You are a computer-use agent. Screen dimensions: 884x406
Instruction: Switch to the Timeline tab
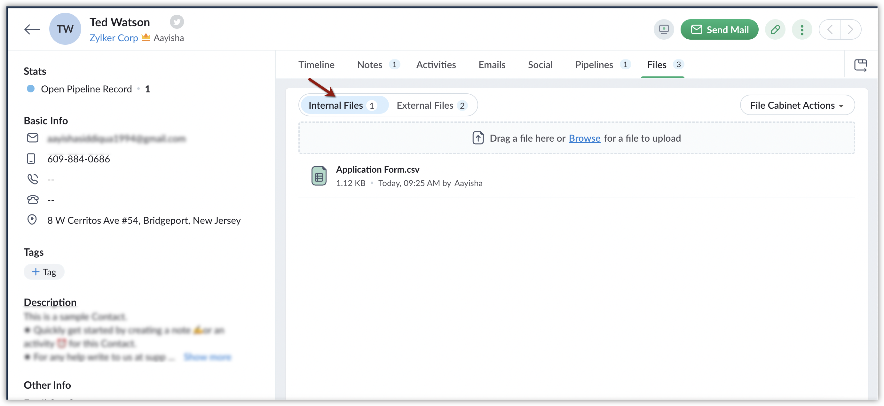[x=316, y=65]
